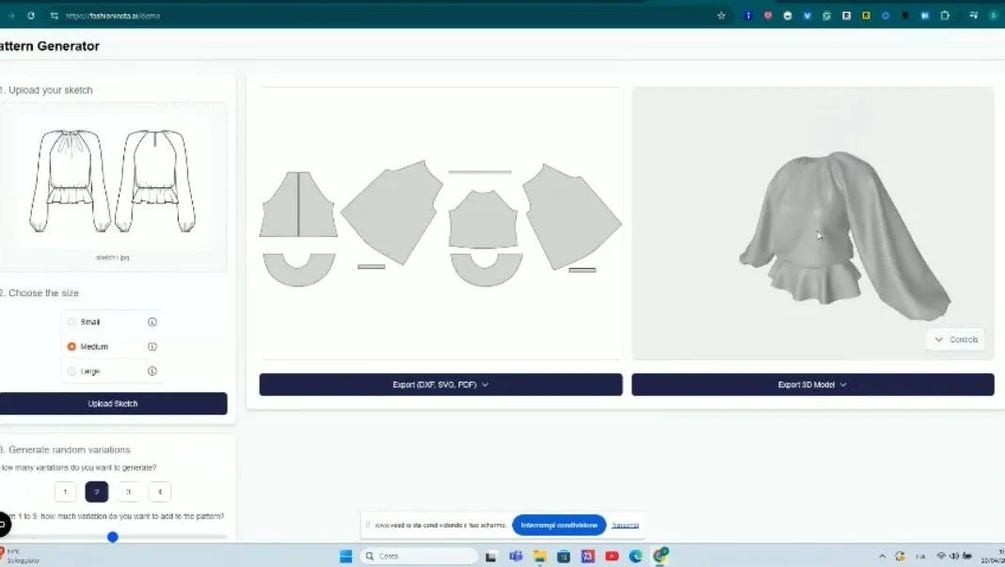This screenshot has height=567, width=1005.
Task: Bookmark this page with the star icon
Action: pyautogui.click(x=721, y=15)
